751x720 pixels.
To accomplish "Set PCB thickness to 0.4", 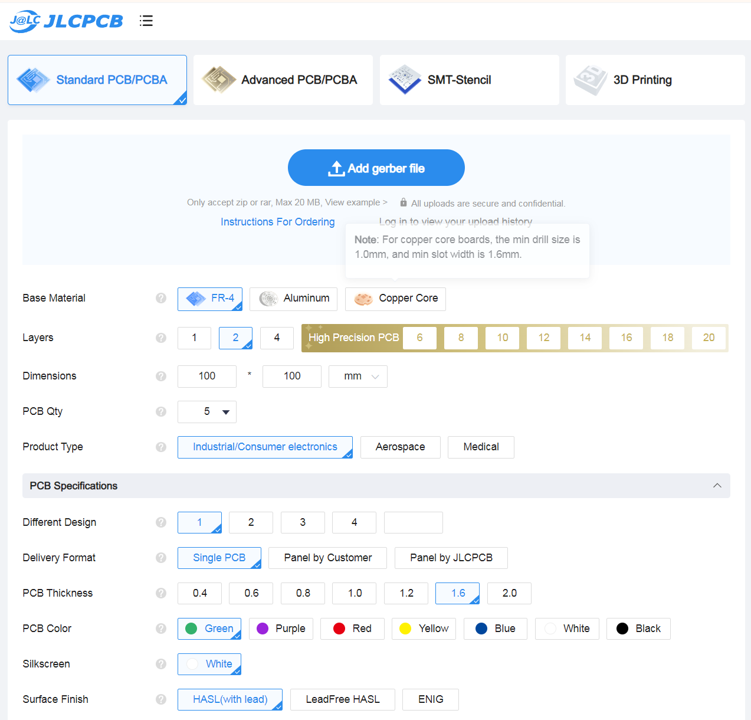I will (199, 594).
